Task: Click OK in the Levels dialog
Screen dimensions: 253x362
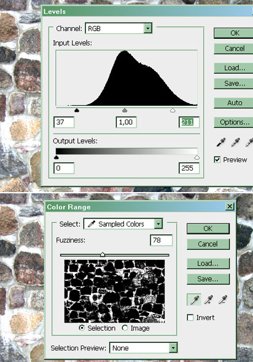Action: coord(233,33)
